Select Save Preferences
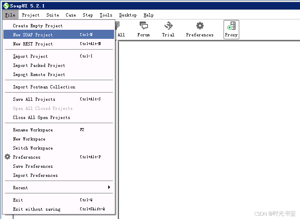 pos(59,166)
